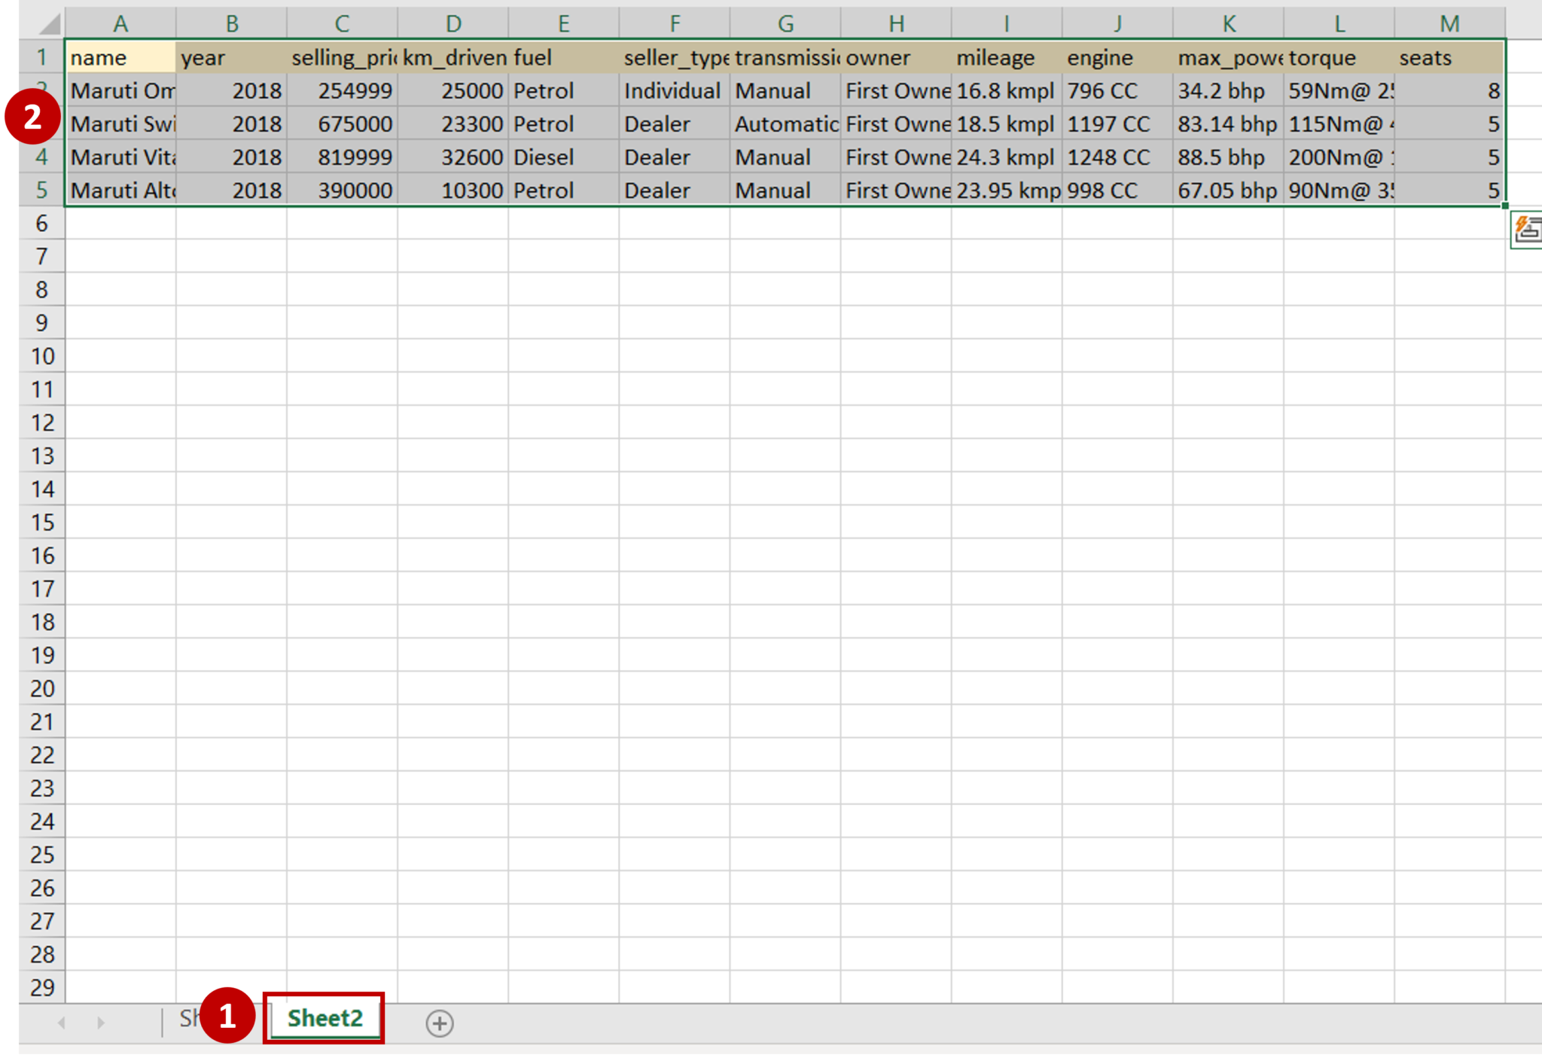Select row 20 header
The image size is (1542, 1061).
[42, 688]
